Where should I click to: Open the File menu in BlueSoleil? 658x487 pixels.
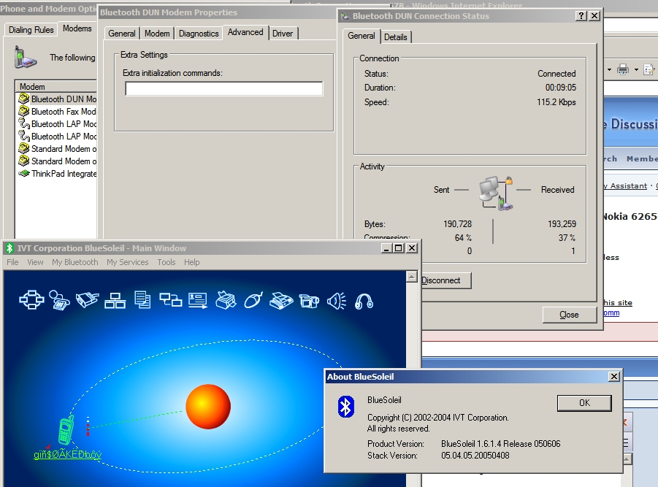click(x=12, y=262)
